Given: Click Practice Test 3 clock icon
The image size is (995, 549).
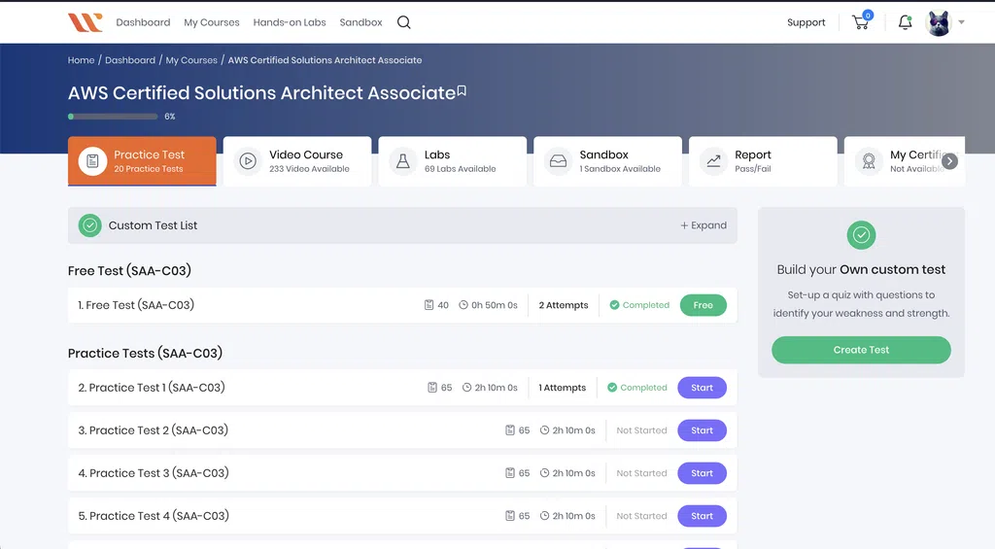Looking at the screenshot, I should pos(544,473).
